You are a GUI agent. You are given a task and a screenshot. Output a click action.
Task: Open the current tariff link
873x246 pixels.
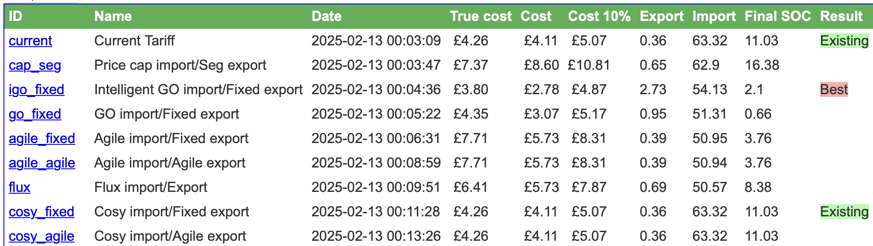coord(31,41)
